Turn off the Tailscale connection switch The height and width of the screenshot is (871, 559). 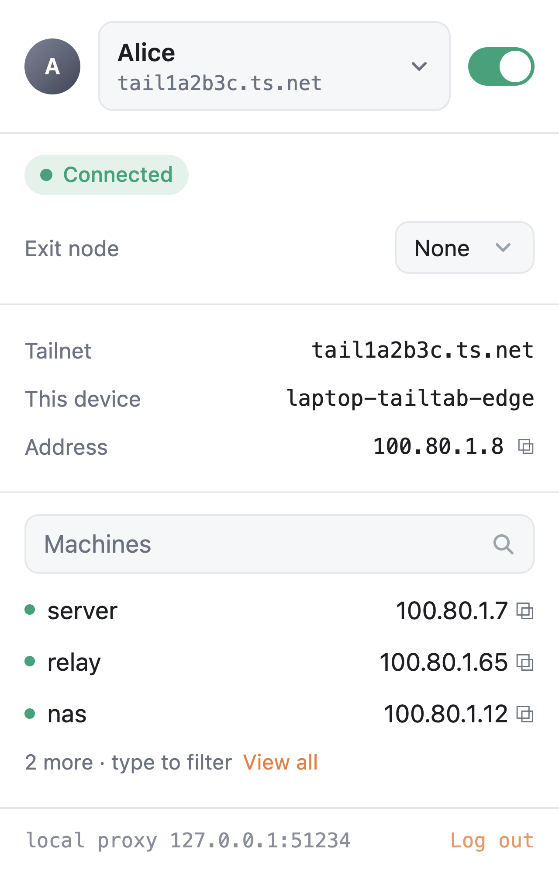(x=501, y=66)
